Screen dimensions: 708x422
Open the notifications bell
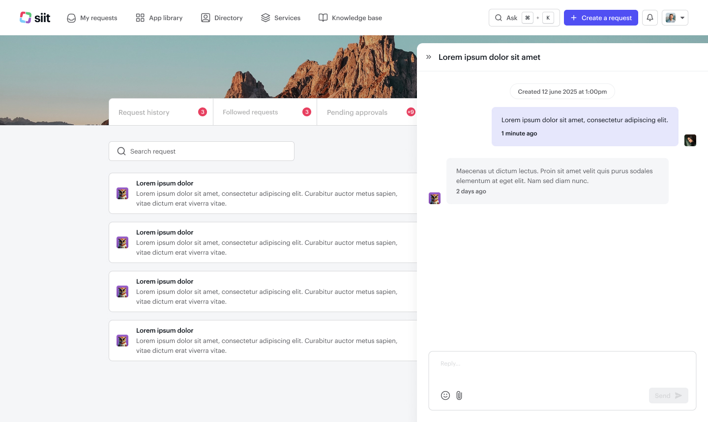pos(649,18)
